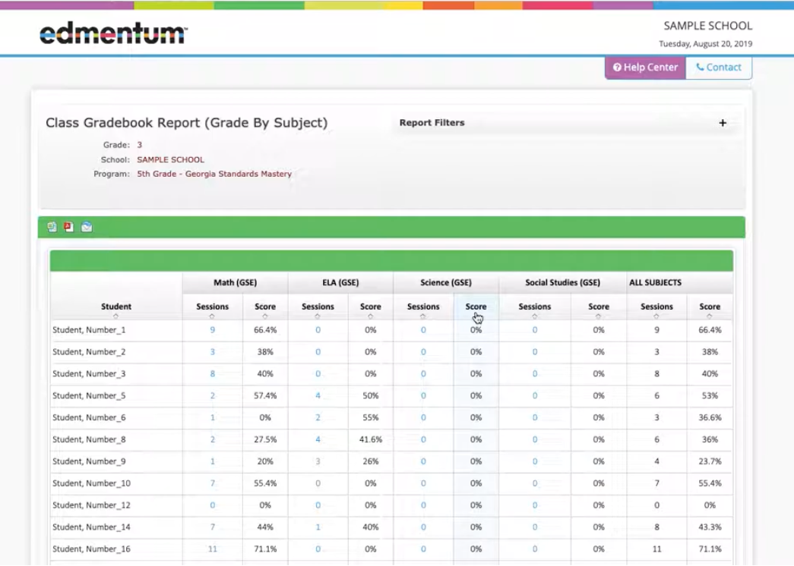
Task: Sort the table by Student name
Action: pos(116,311)
